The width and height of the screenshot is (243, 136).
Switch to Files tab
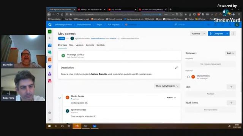click(71, 45)
